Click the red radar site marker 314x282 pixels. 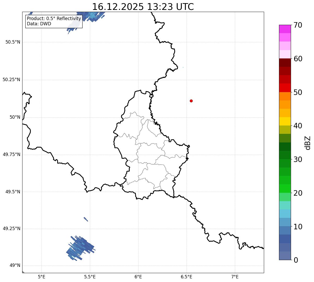(x=191, y=101)
